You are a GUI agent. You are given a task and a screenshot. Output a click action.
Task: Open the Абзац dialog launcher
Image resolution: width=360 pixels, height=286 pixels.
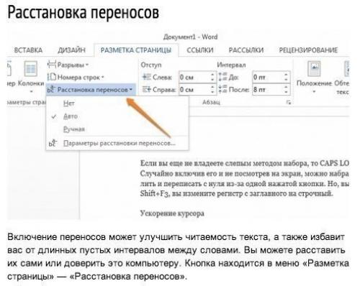click(x=289, y=103)
